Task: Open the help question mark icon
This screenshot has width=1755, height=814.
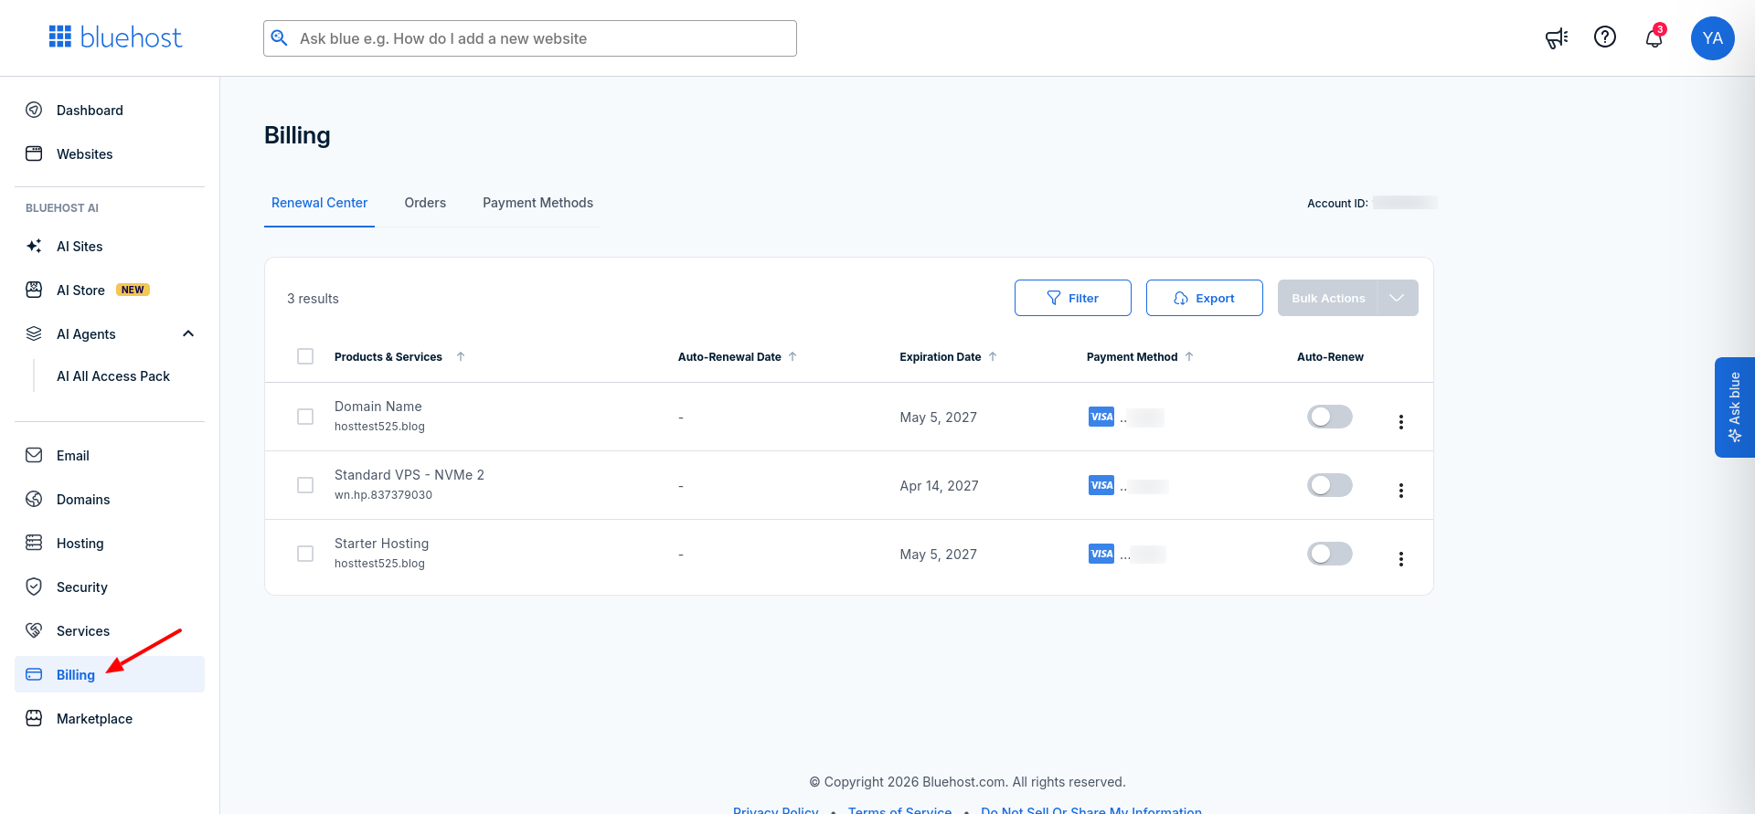Action: pyautogui.click(x=1605, y=37)
